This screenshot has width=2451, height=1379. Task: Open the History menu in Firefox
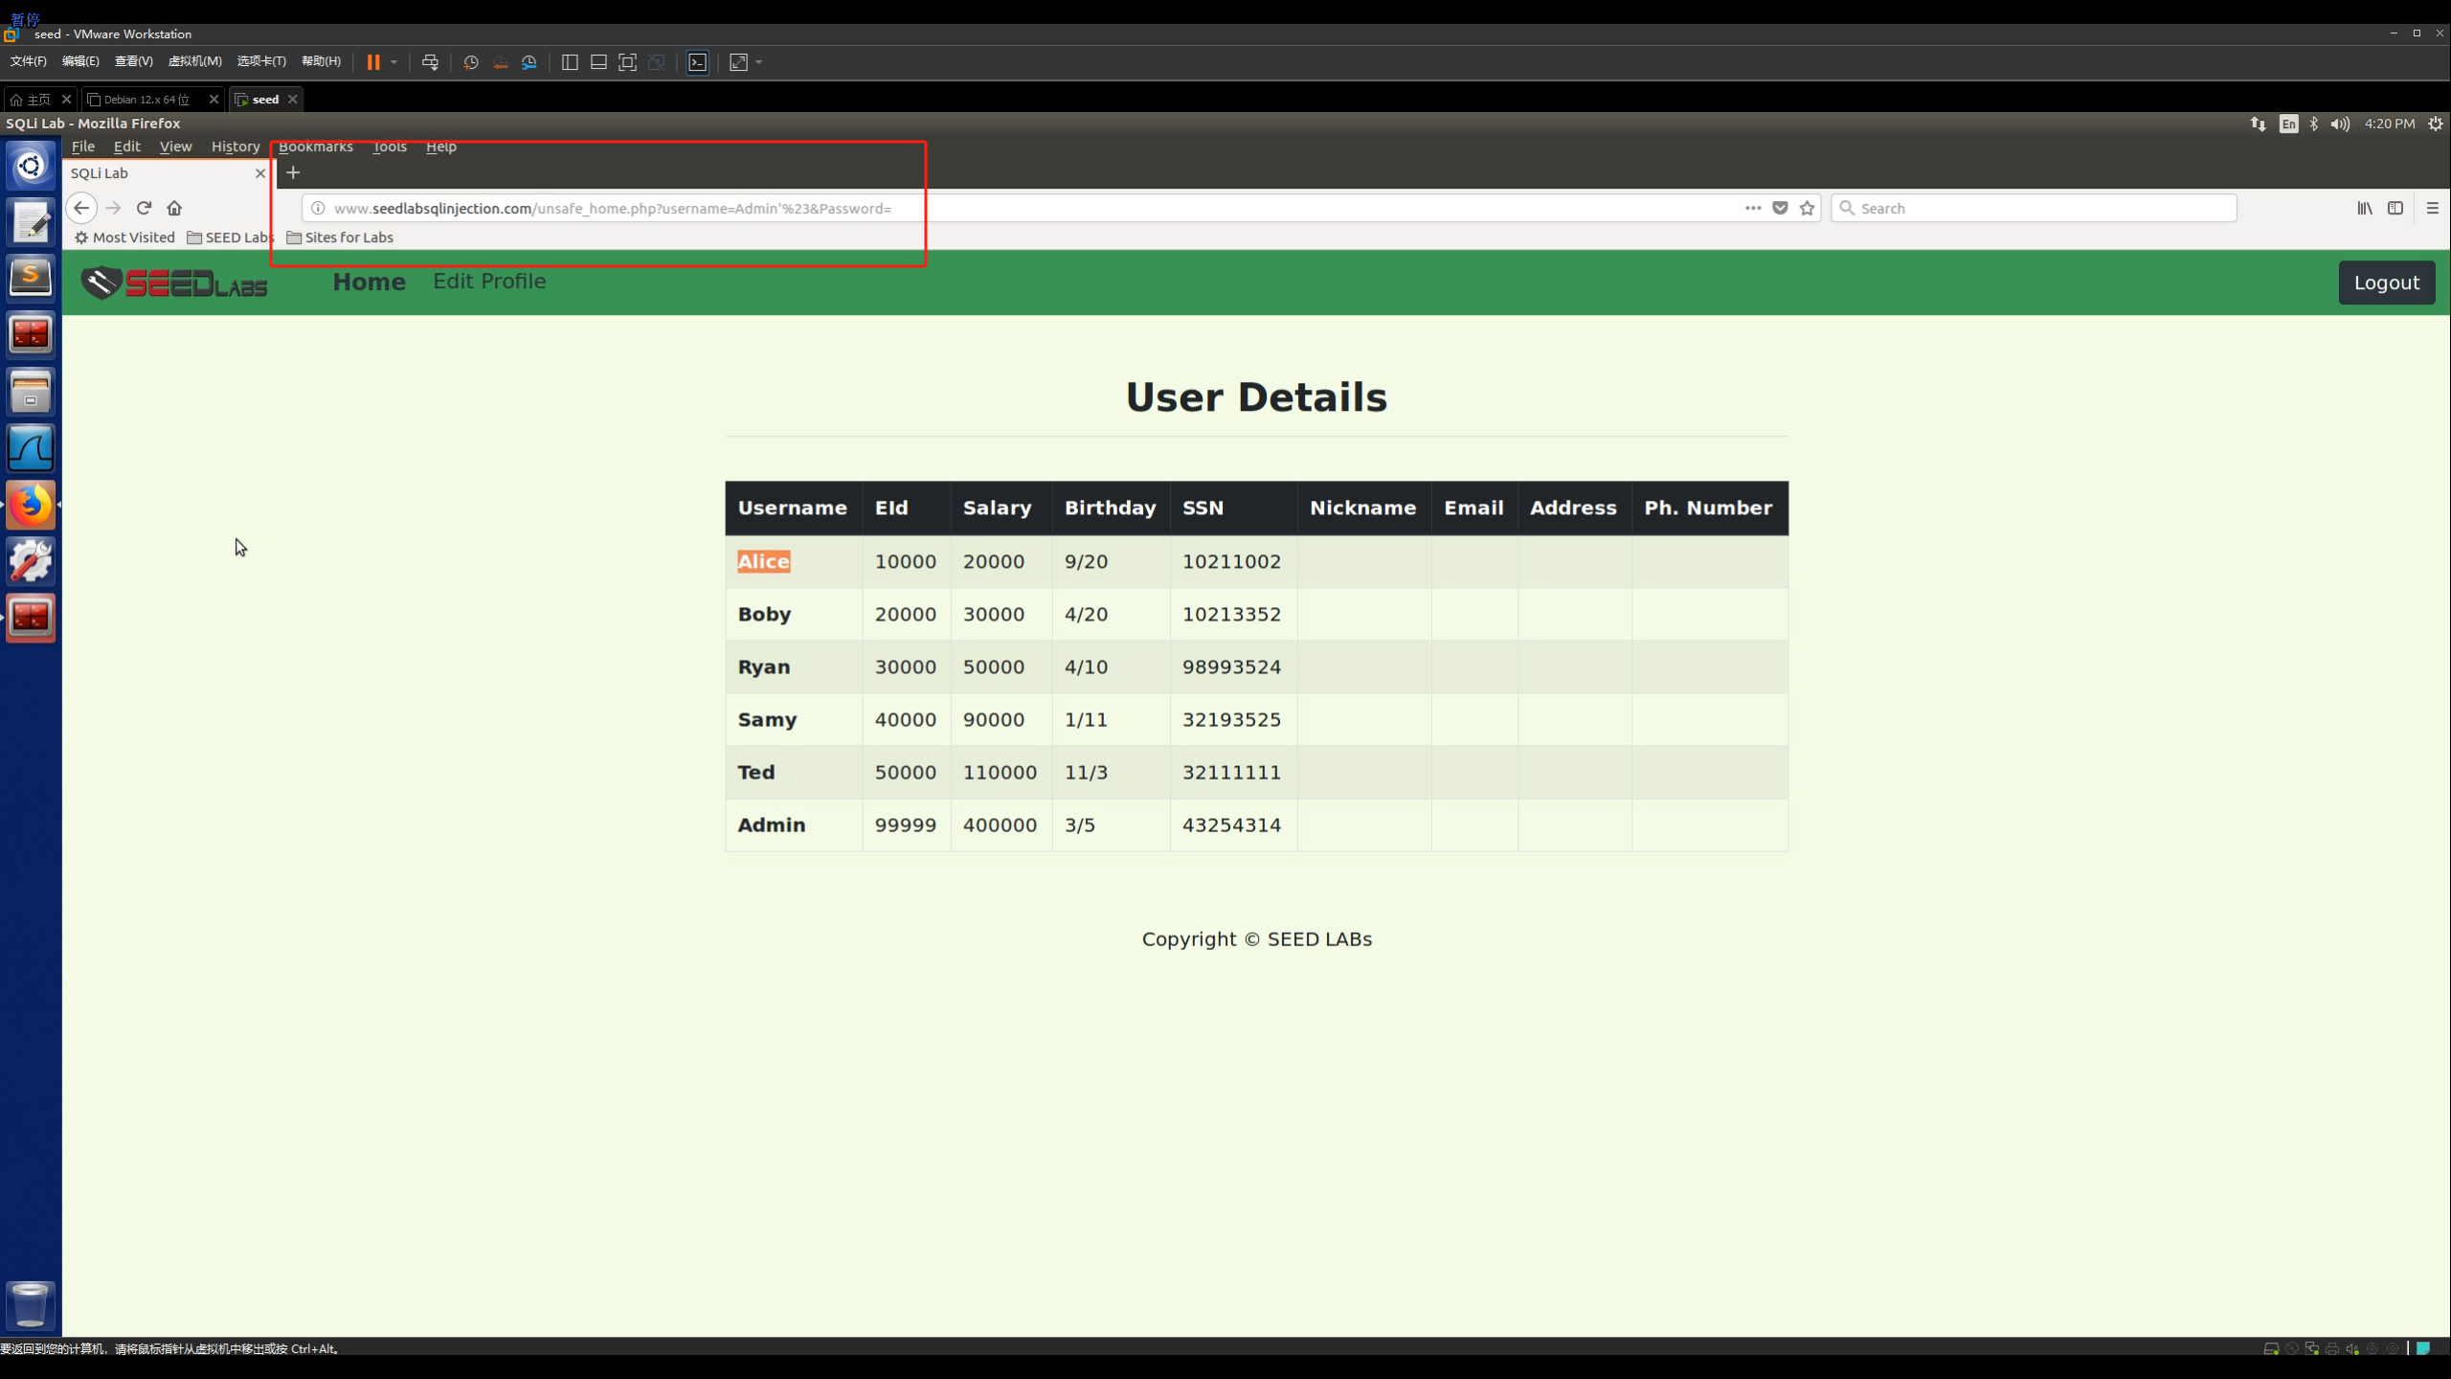coord(236,147)
